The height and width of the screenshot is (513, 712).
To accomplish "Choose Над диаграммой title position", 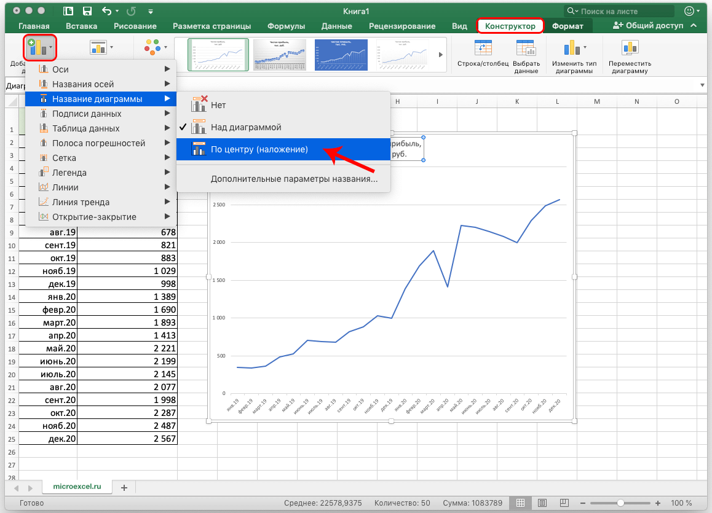I will [x=283, y=127].
